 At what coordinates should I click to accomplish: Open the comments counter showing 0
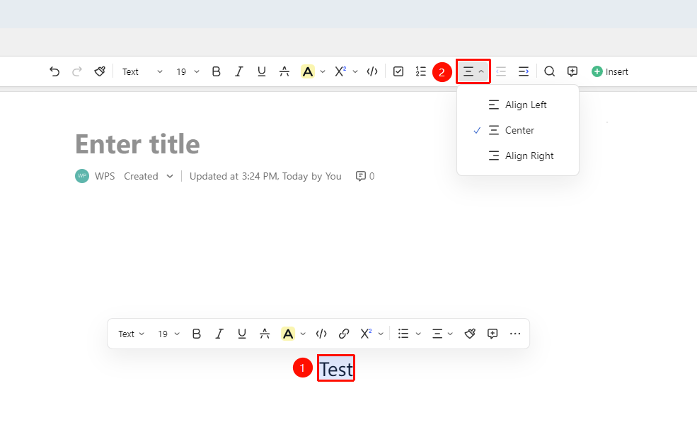pos(365,176)
